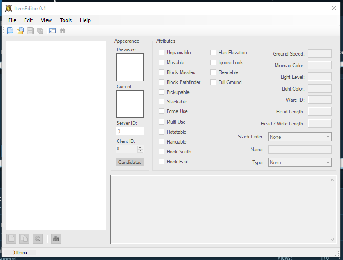Enable the Hangable checkbox
This screenshot has height=260, width=343.
(161, 142)
